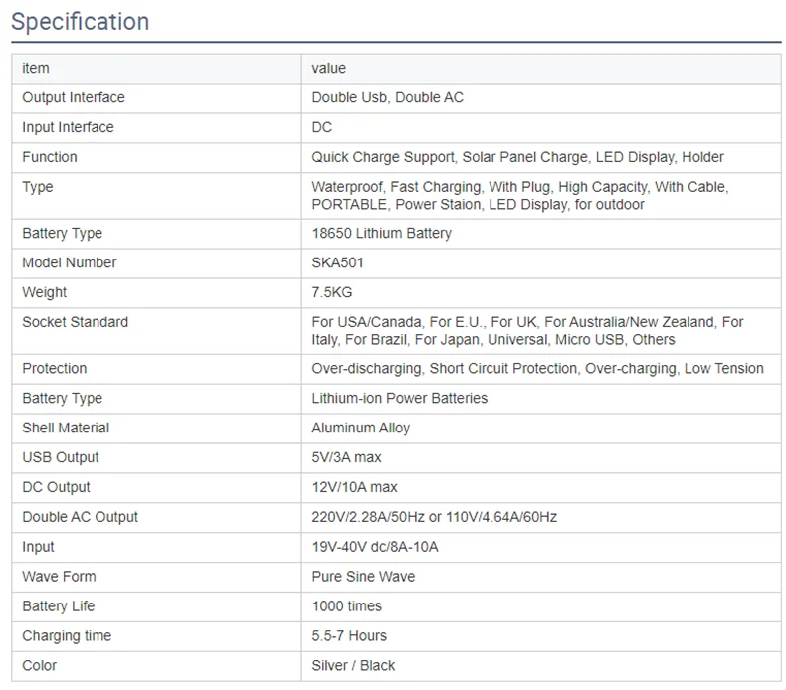The image size is (786, 690).
Task: Select the 'value' column header
Action: pos(329,69)
